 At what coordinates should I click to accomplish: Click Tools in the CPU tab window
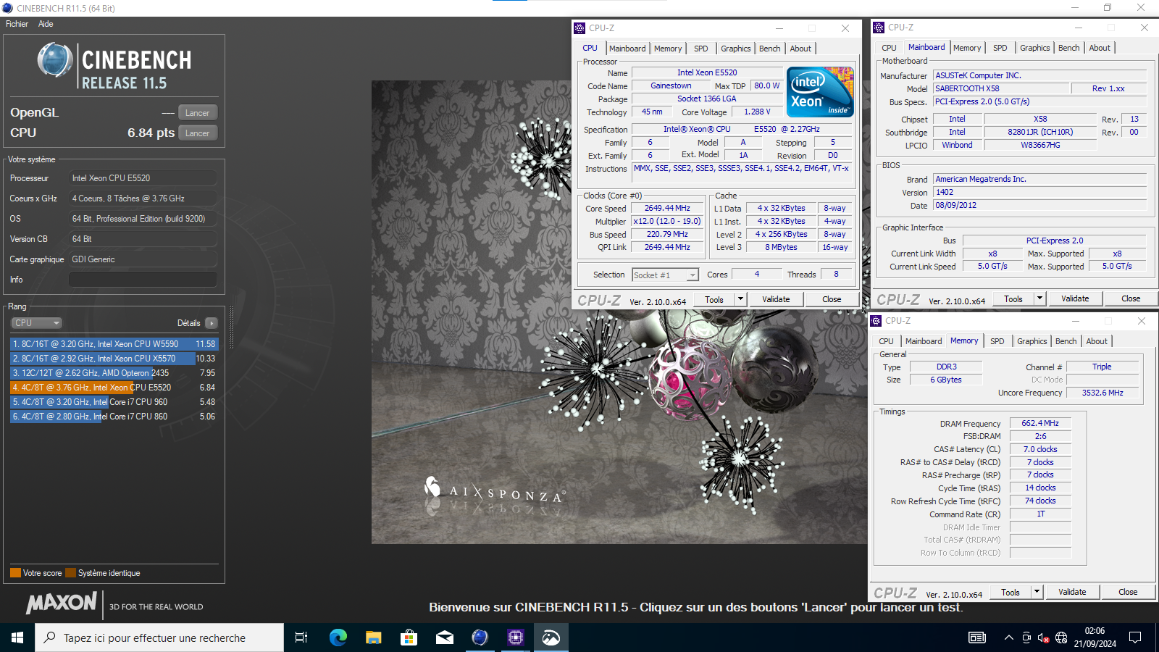tap(714, 299)
